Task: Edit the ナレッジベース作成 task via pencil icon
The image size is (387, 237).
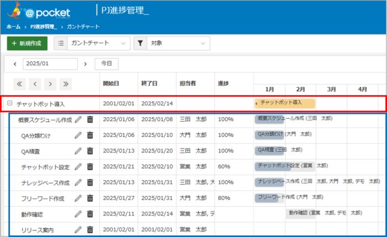Action: tap(79, 182)
